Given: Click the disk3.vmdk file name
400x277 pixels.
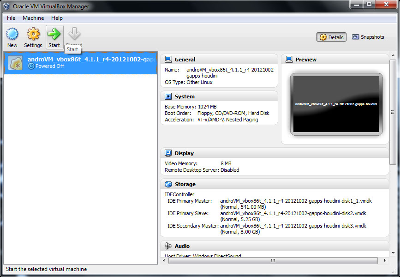Looking at the screenshot, I should (x=293, y=226).
